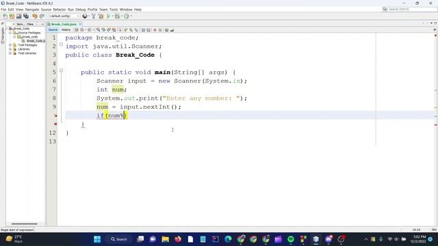Select the Source Packages tree item

point(29,33)
